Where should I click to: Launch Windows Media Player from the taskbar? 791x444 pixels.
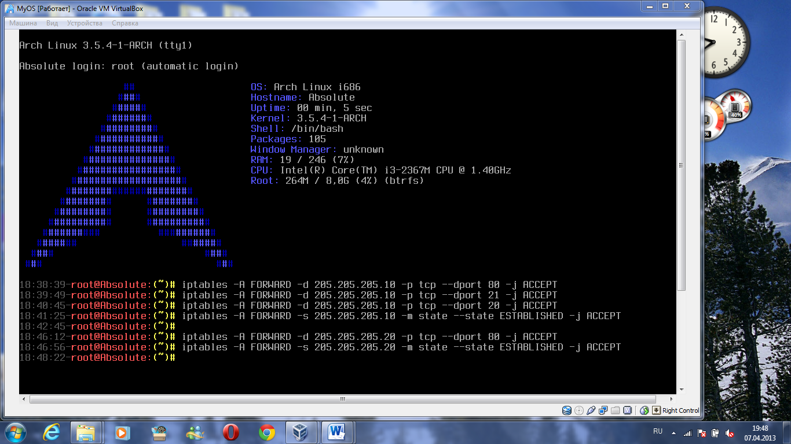[x=122, y=432]
